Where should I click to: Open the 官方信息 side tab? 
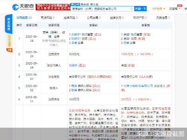(9, 24)
